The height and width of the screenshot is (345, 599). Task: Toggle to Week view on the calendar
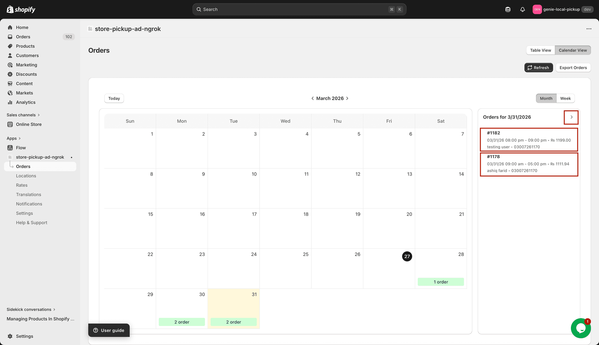coord(565,98)
